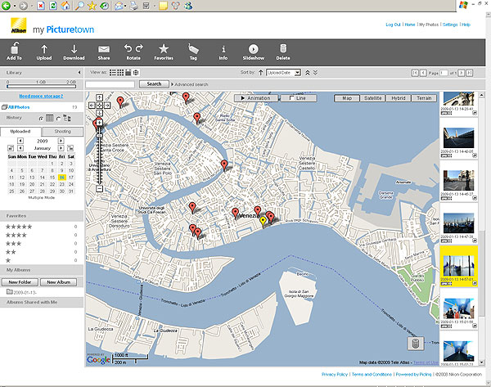
Task: Open the Share envelope icon
Action: (104, 50)
